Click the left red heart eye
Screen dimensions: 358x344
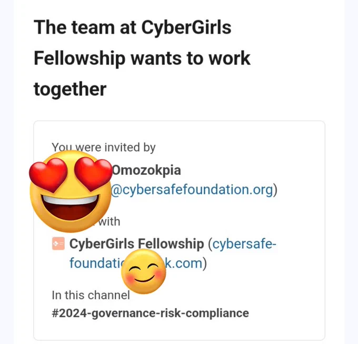[x=48, y=174]
